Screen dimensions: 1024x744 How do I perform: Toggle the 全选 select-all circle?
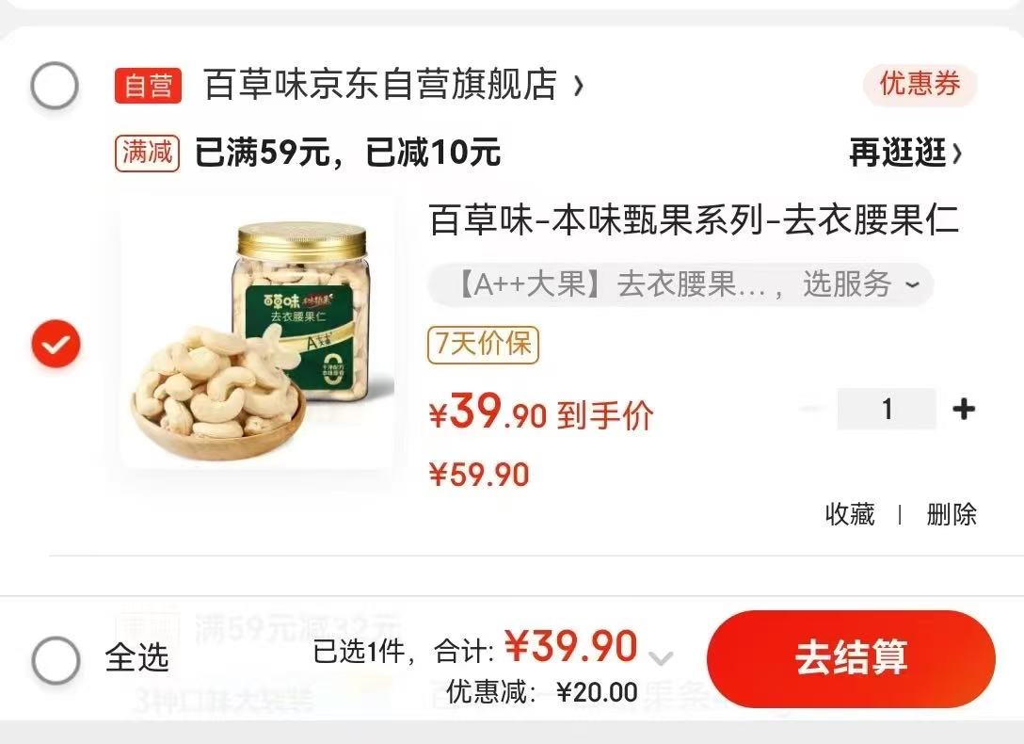tap(56, 660)
